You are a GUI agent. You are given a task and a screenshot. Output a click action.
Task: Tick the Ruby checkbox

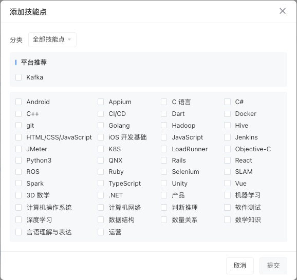[101, 172]
